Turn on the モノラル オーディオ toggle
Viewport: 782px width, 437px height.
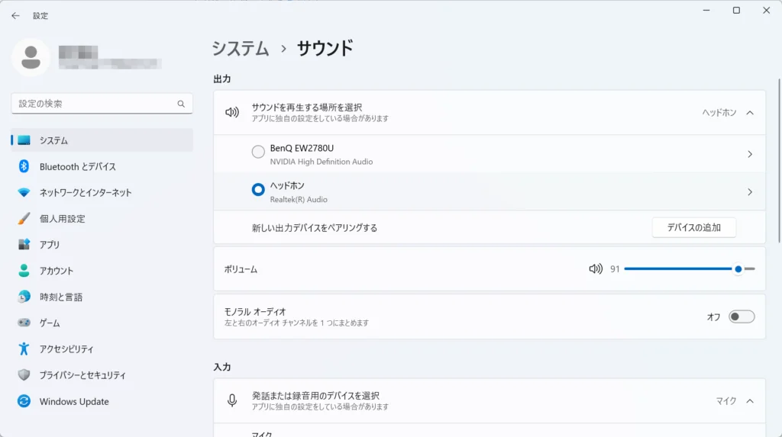click(x=741, y=317)
